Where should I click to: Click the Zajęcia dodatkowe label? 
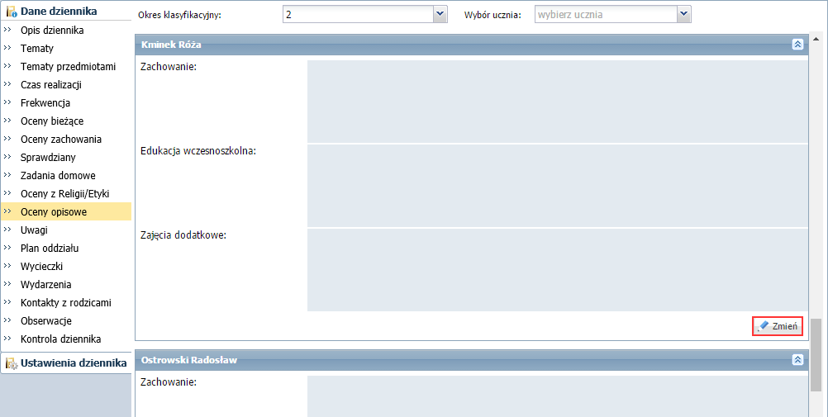(183, 235)
